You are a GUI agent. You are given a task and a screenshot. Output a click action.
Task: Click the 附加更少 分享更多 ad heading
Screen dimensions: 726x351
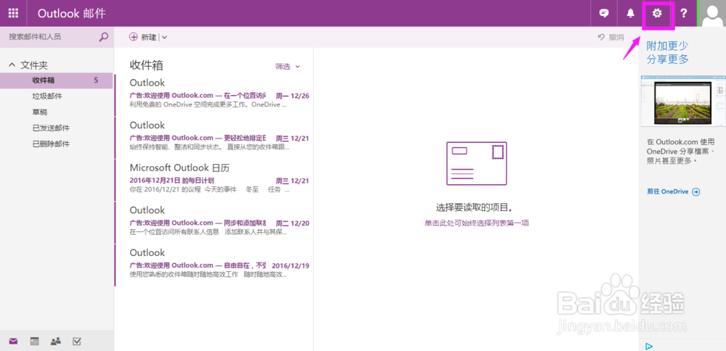668,52
